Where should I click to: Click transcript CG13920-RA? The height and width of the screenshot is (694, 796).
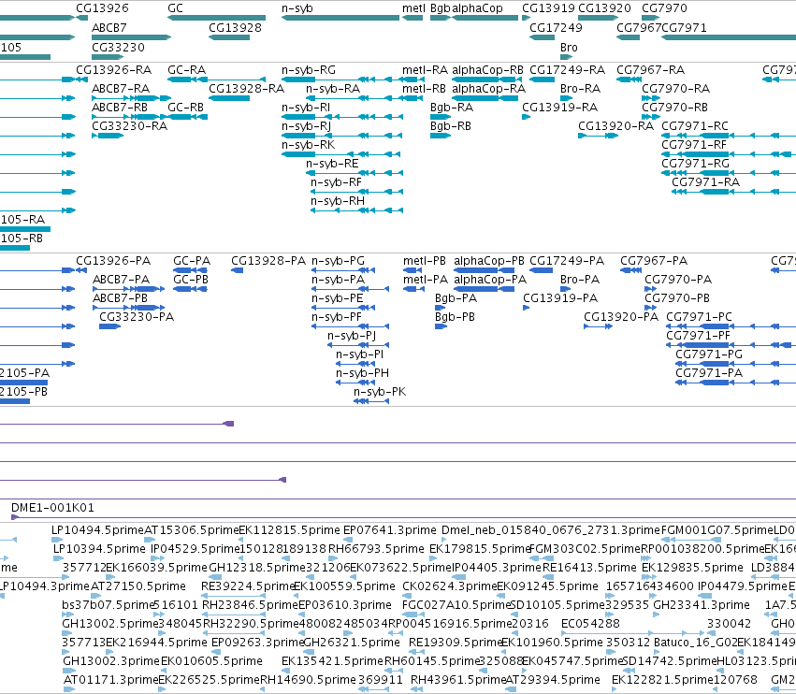(x=616, y=126)
